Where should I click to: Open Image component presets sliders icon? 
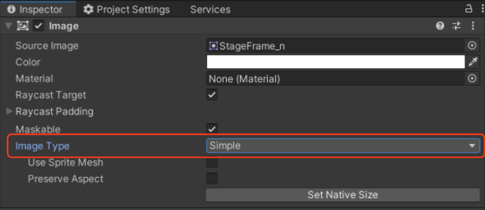(456, 26)
